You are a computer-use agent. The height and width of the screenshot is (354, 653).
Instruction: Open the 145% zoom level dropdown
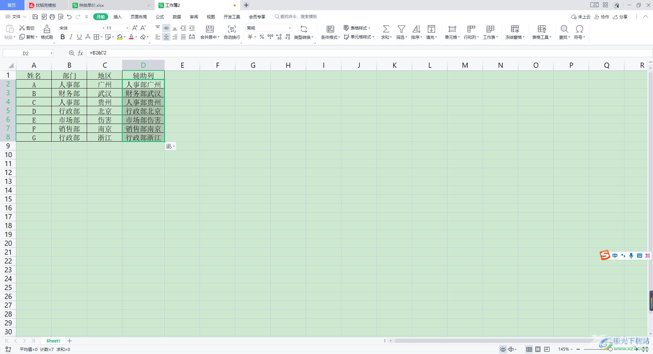click(x=565, y=349)
